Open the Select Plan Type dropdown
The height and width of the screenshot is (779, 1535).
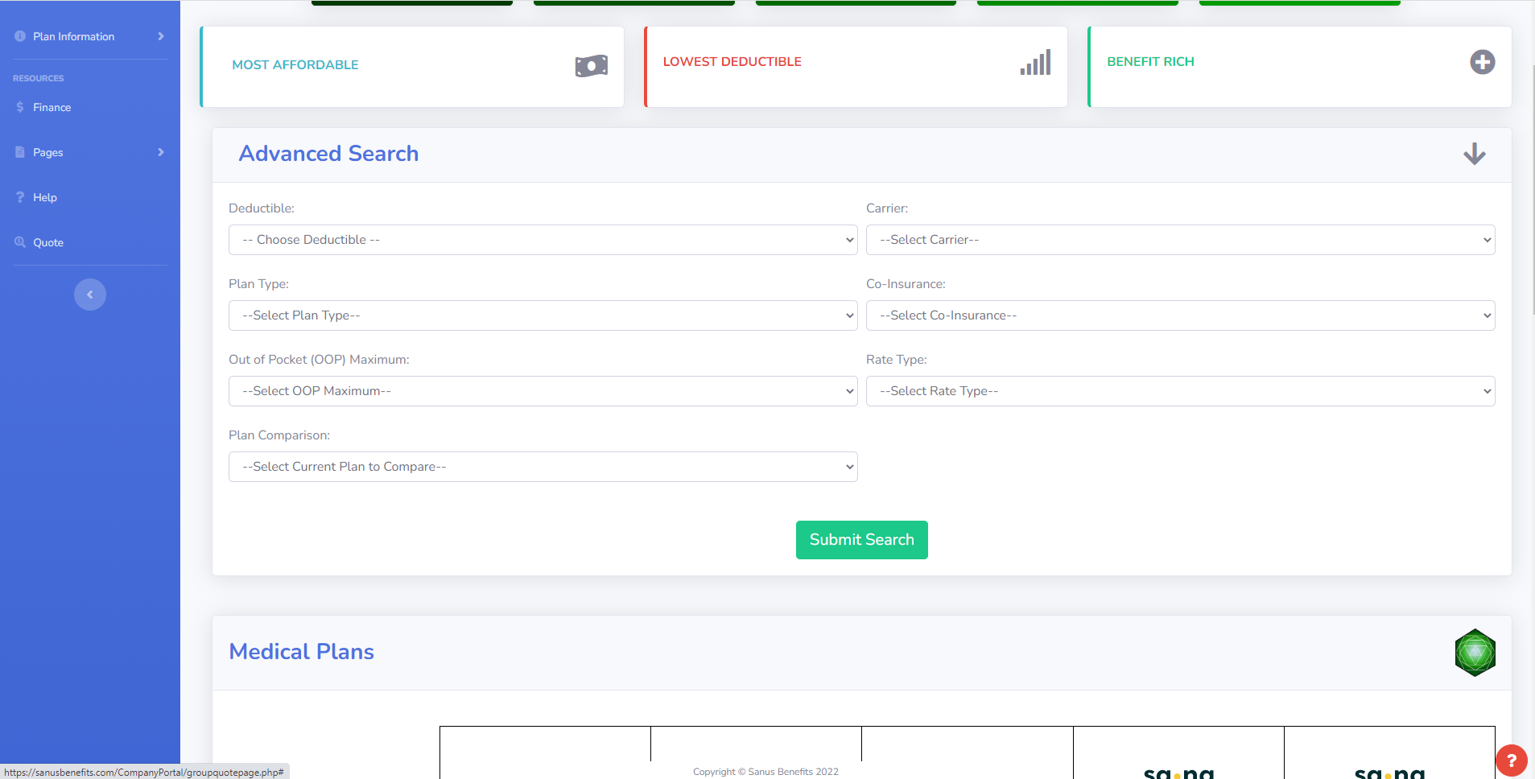tap(543, 315)
